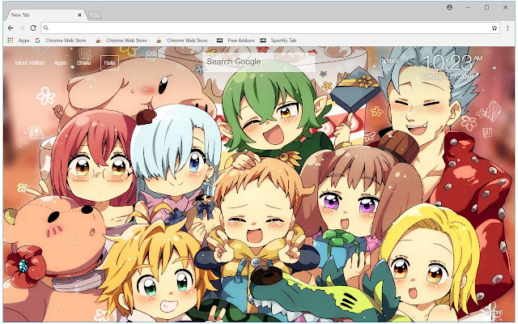The width and height of the screenshot is (518, 324).
Task: Click the boxed Rate button
Action: (x=110, y=62)
